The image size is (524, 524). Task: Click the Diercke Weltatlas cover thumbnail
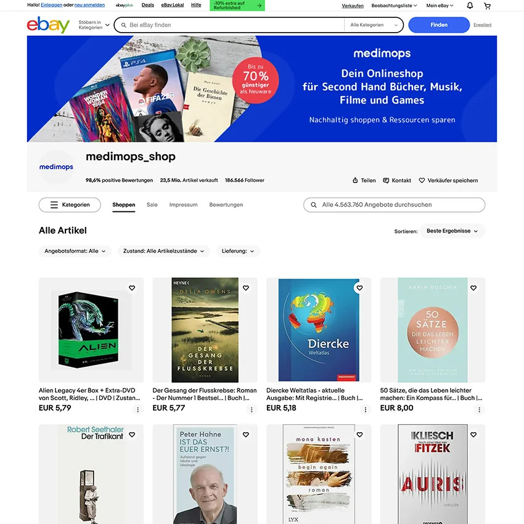tap(319, 330)
